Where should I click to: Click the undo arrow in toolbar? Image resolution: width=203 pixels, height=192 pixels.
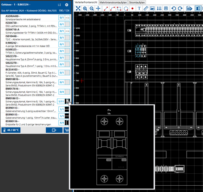tap(173, 8)
